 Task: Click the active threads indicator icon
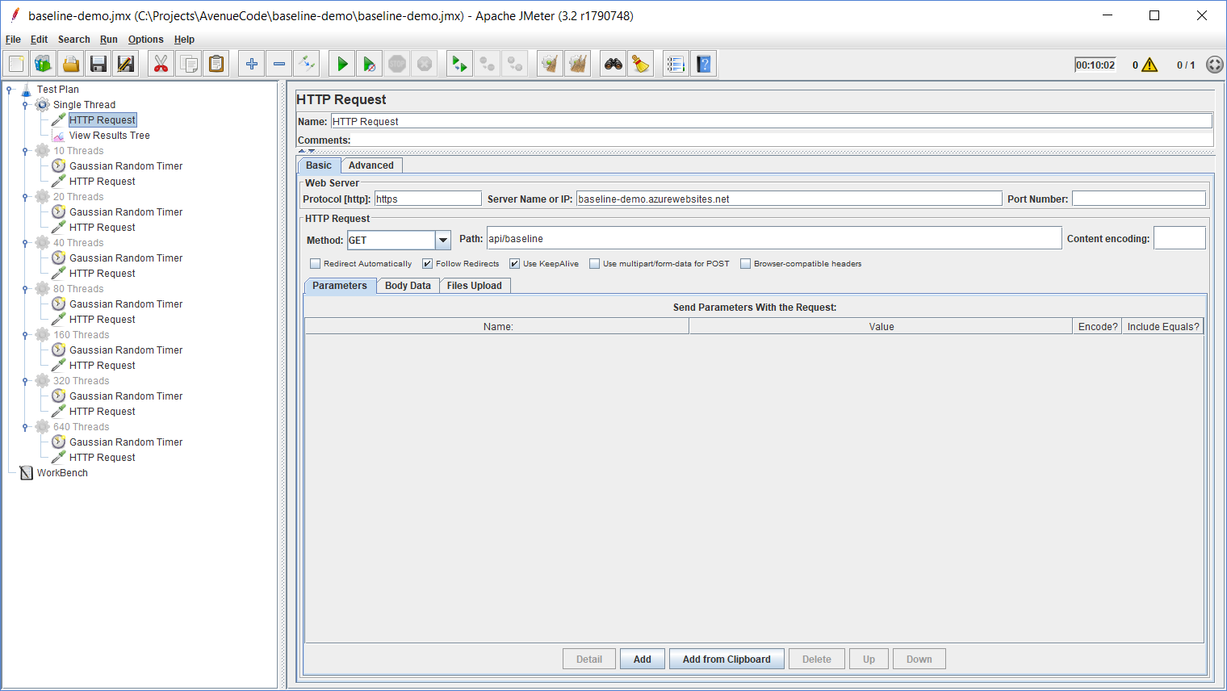tap(1215, 65)
